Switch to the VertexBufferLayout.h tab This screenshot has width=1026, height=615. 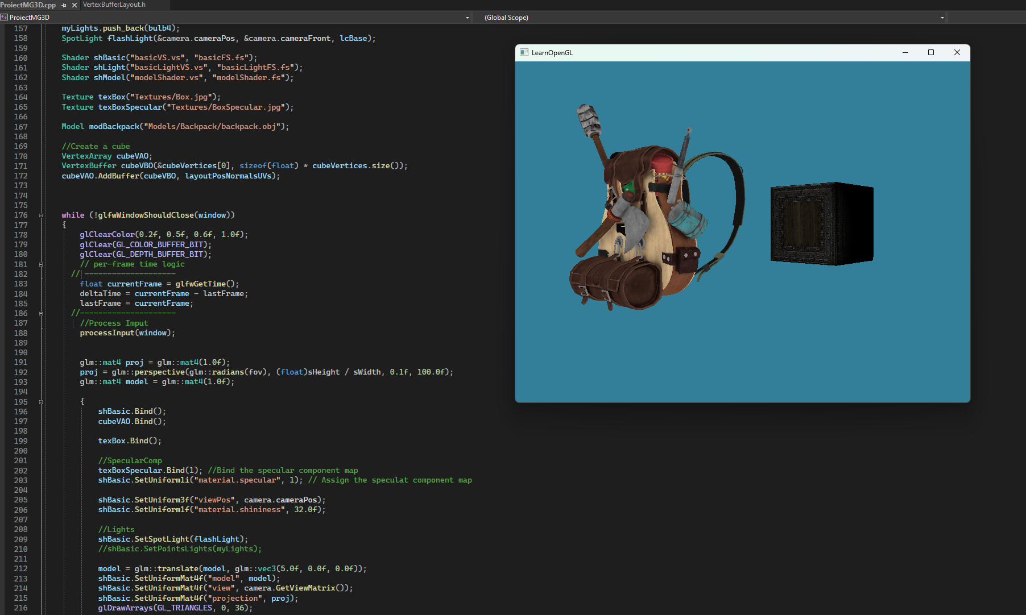point(114,5)
